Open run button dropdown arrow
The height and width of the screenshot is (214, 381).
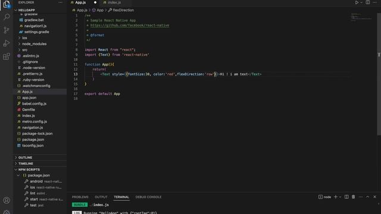click(x=361, y=2)
